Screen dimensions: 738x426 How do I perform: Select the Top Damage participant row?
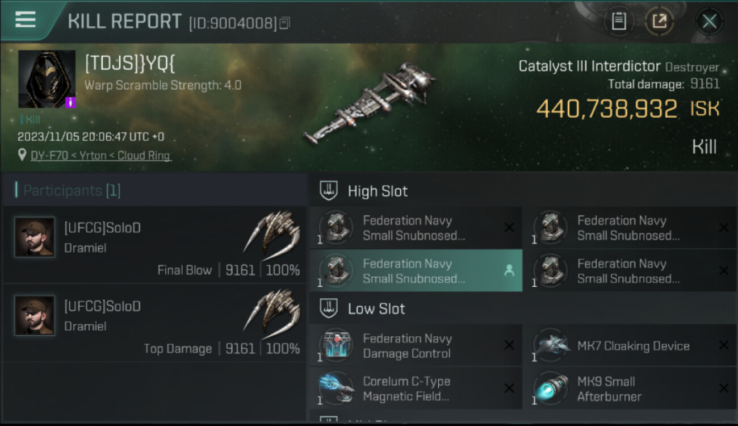click(x=154, y=323)
